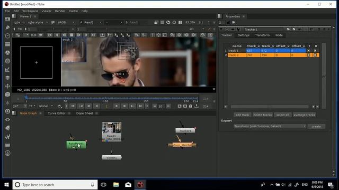
Task: Click the viewer gamma slider handle
Action: click(106, 29)
